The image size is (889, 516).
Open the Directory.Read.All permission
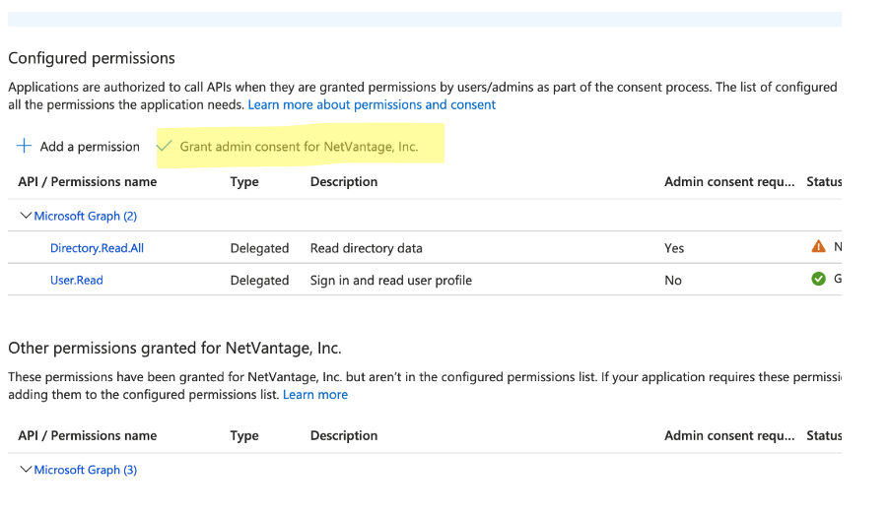click(97, 248)
